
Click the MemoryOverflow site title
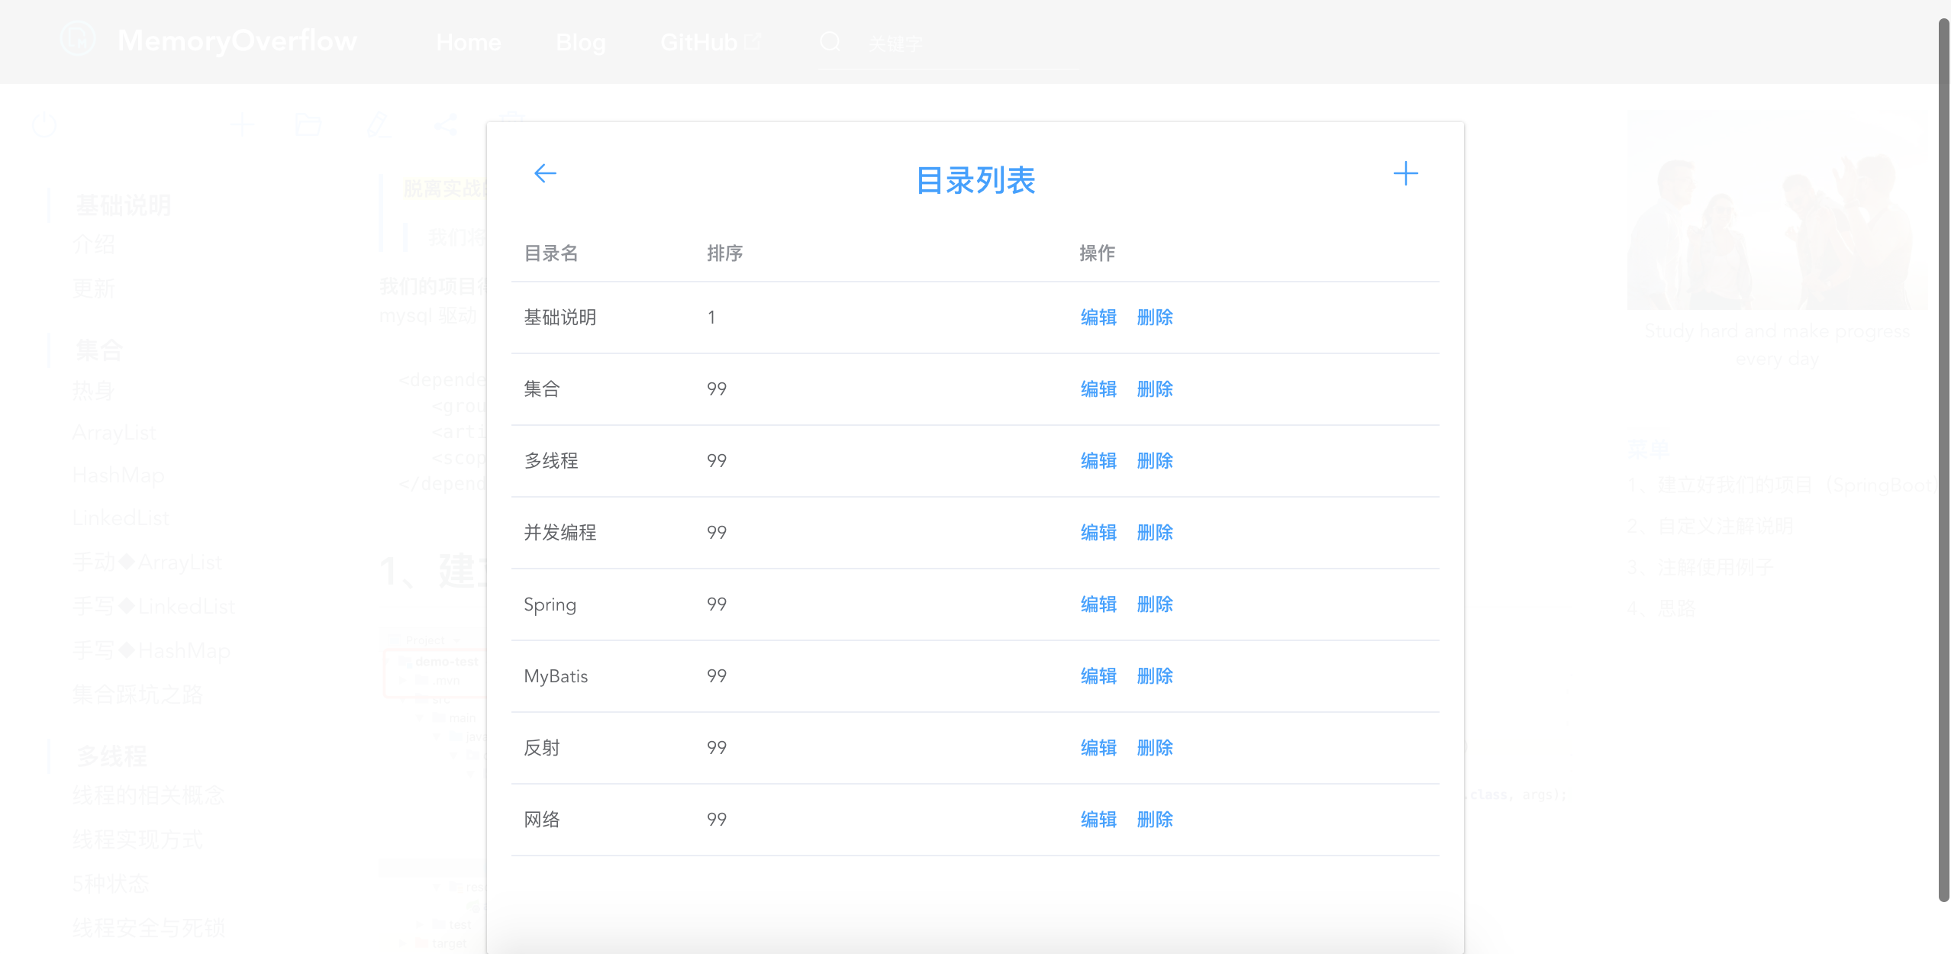pos(237,40)
